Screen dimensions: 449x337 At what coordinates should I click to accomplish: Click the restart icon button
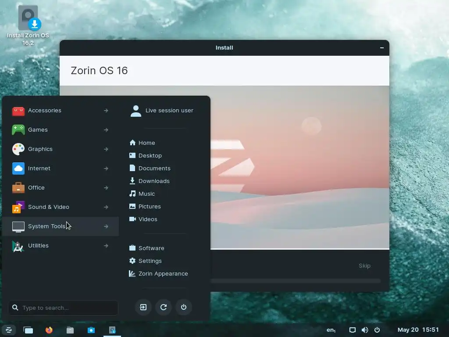[x=164, y=307]
